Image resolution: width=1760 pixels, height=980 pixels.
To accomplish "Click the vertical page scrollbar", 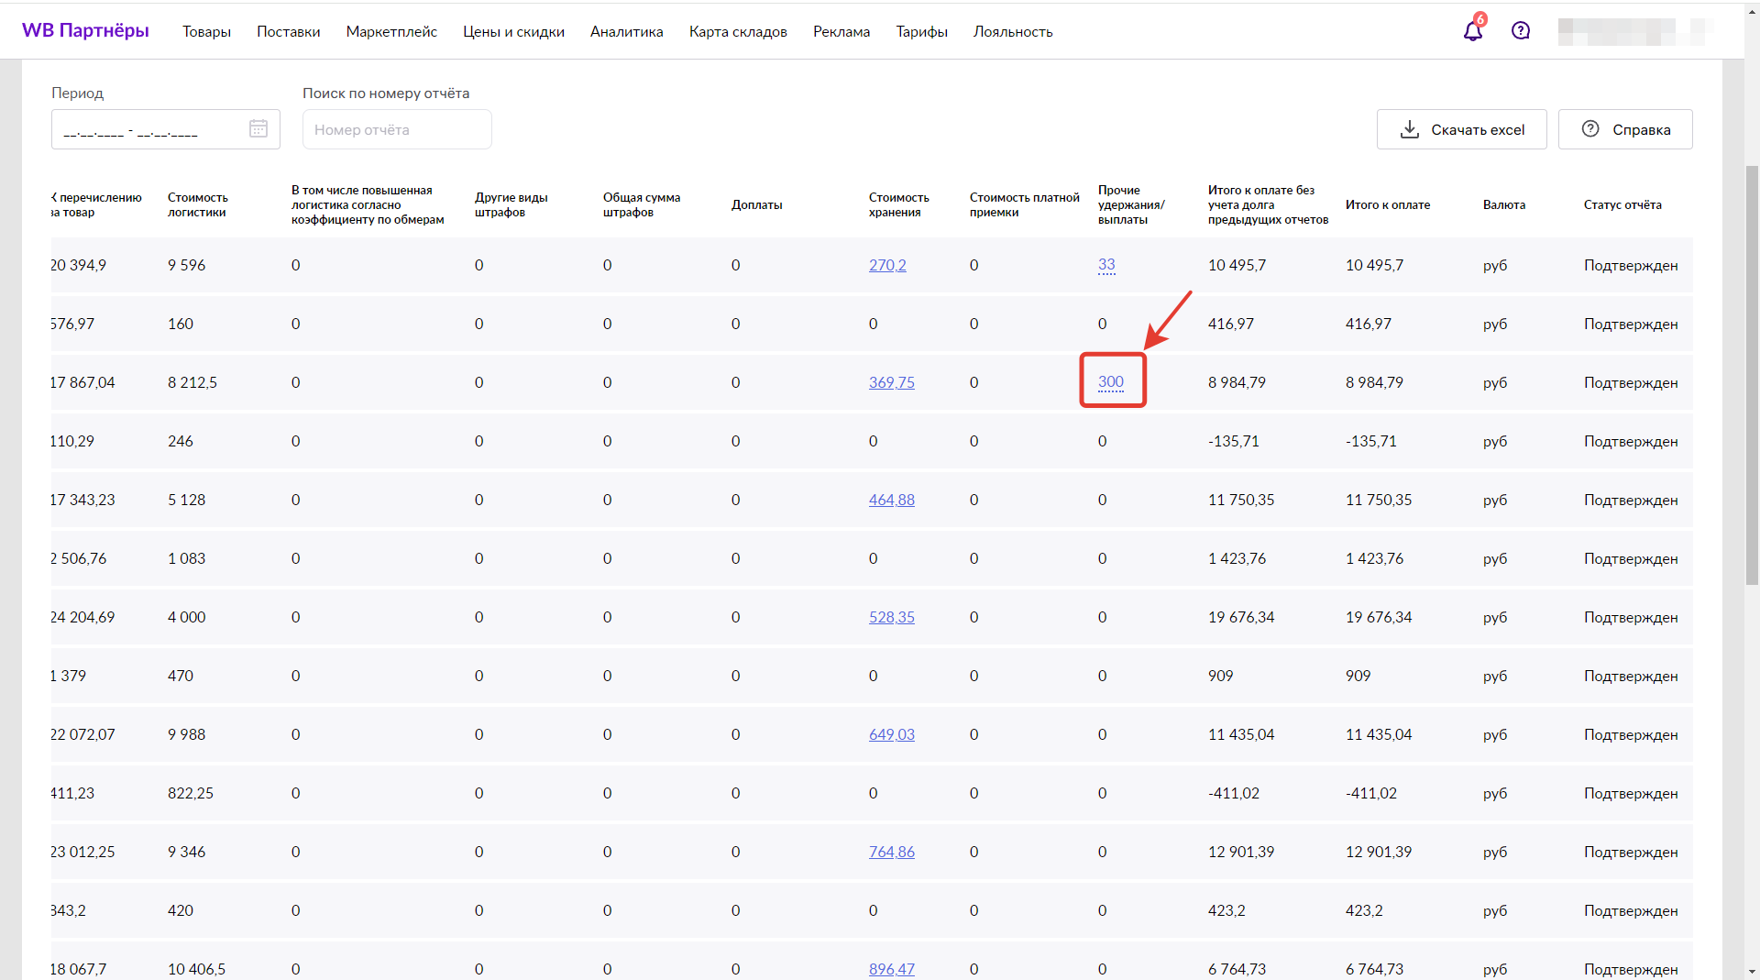I will 1752,367.
